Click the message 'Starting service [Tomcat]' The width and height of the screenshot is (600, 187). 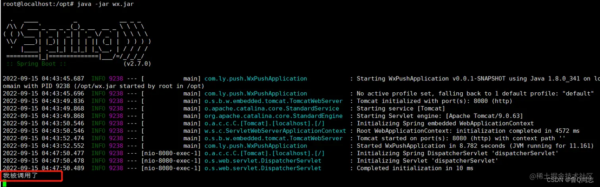pyautogui.click(x=401, y=109)
